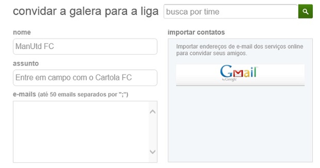320x168 pixels.
Task: Click the nome field containing ManUtd FC
Action: pyautogui.click(x=85, y=46)
